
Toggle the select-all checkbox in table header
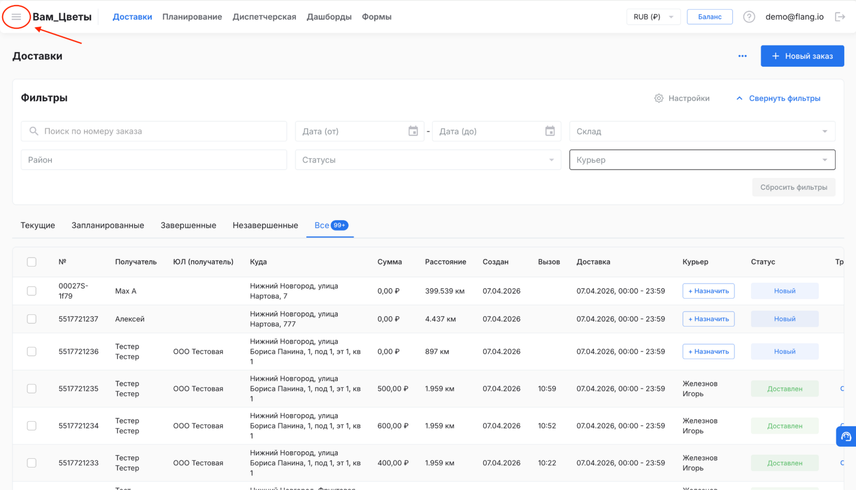tap(32, 262)
